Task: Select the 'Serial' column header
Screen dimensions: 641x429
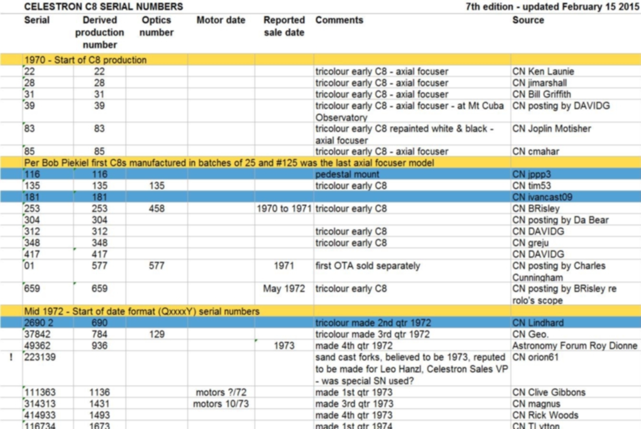Action: (37, 20)
